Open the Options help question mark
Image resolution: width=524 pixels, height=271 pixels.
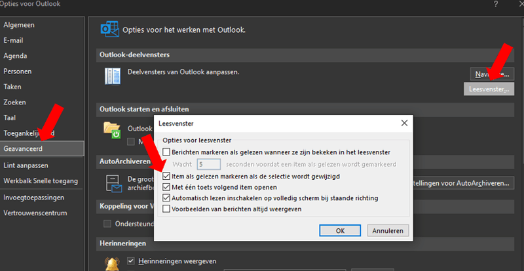click(496, 5)
